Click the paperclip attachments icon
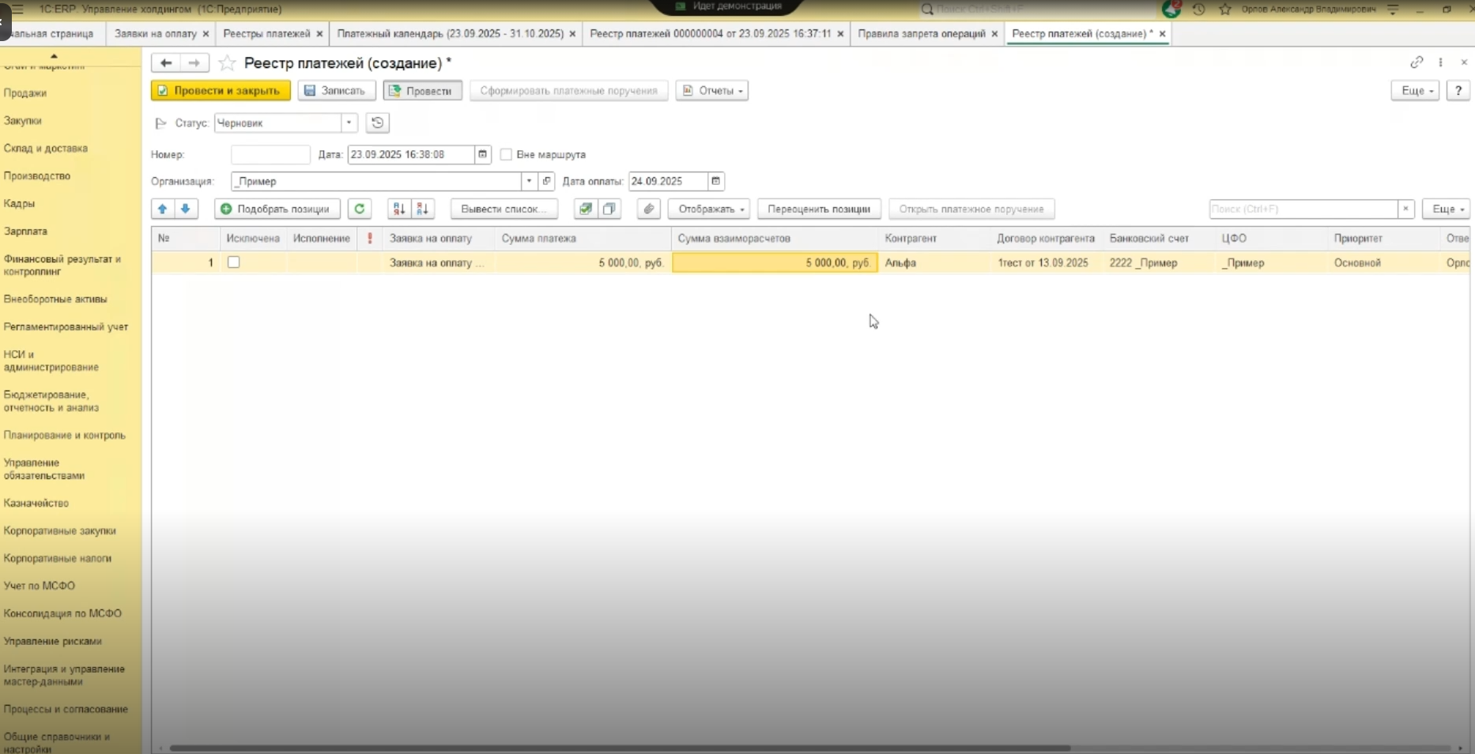1475x754 pixels. (648, 209)
